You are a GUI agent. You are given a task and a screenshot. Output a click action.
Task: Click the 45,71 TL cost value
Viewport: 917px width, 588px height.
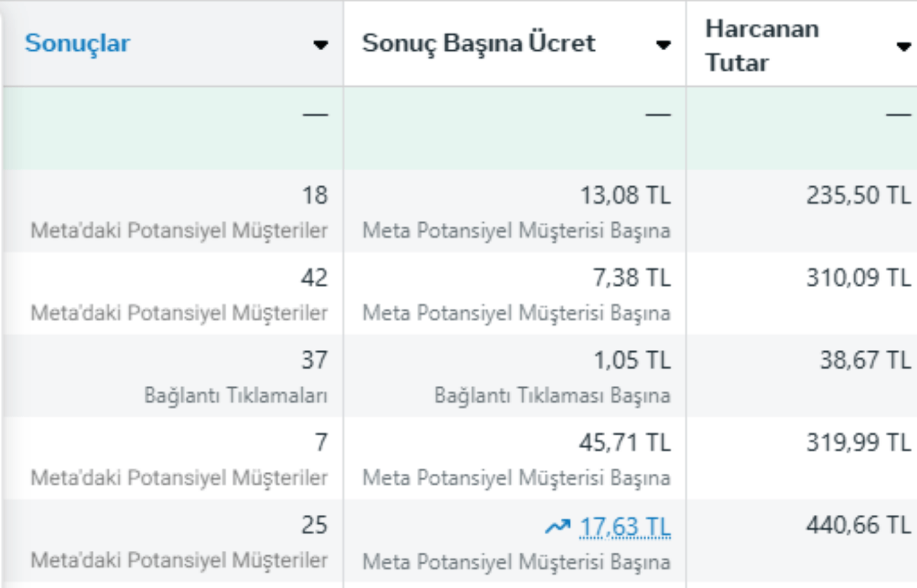tap(625, 443)
